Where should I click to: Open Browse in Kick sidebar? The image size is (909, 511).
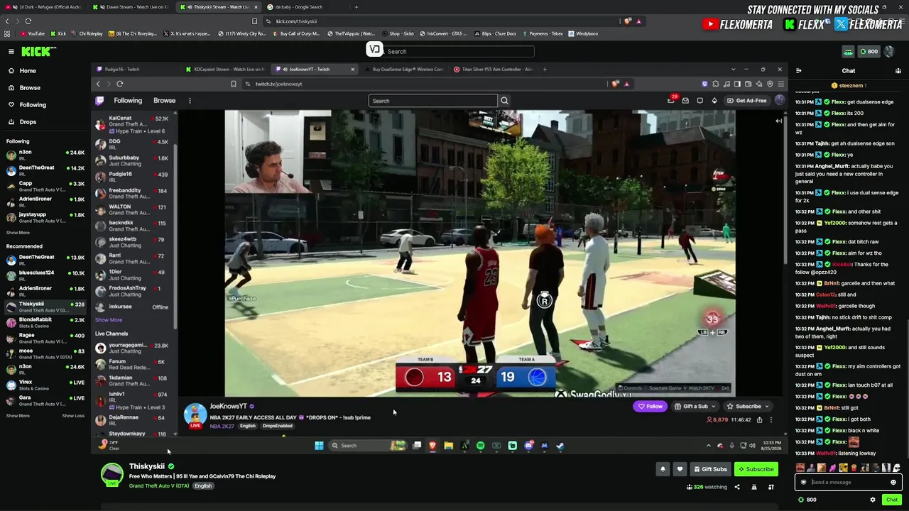pyautogui.click(x=30, y=88)
